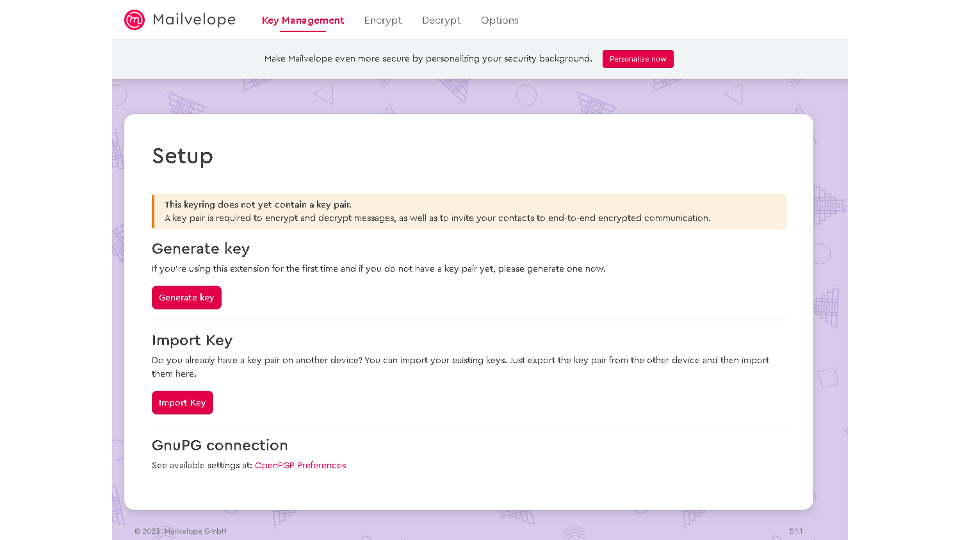This screenshot has height=540, width=960.
Task: Switch to the Encrypt tab
Action: coord(383,20)
